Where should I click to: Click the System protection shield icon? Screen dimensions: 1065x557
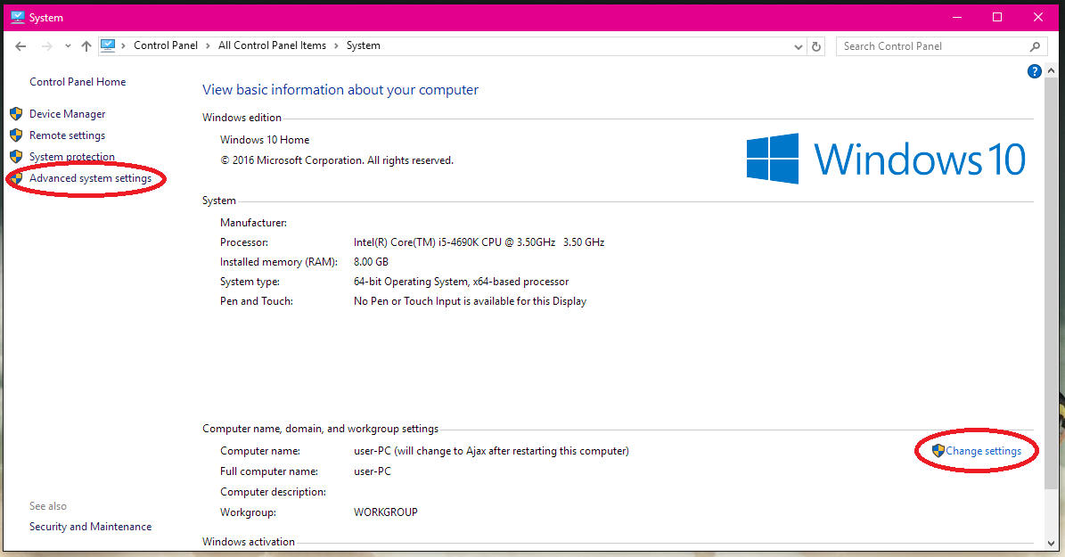pos(16,156)
